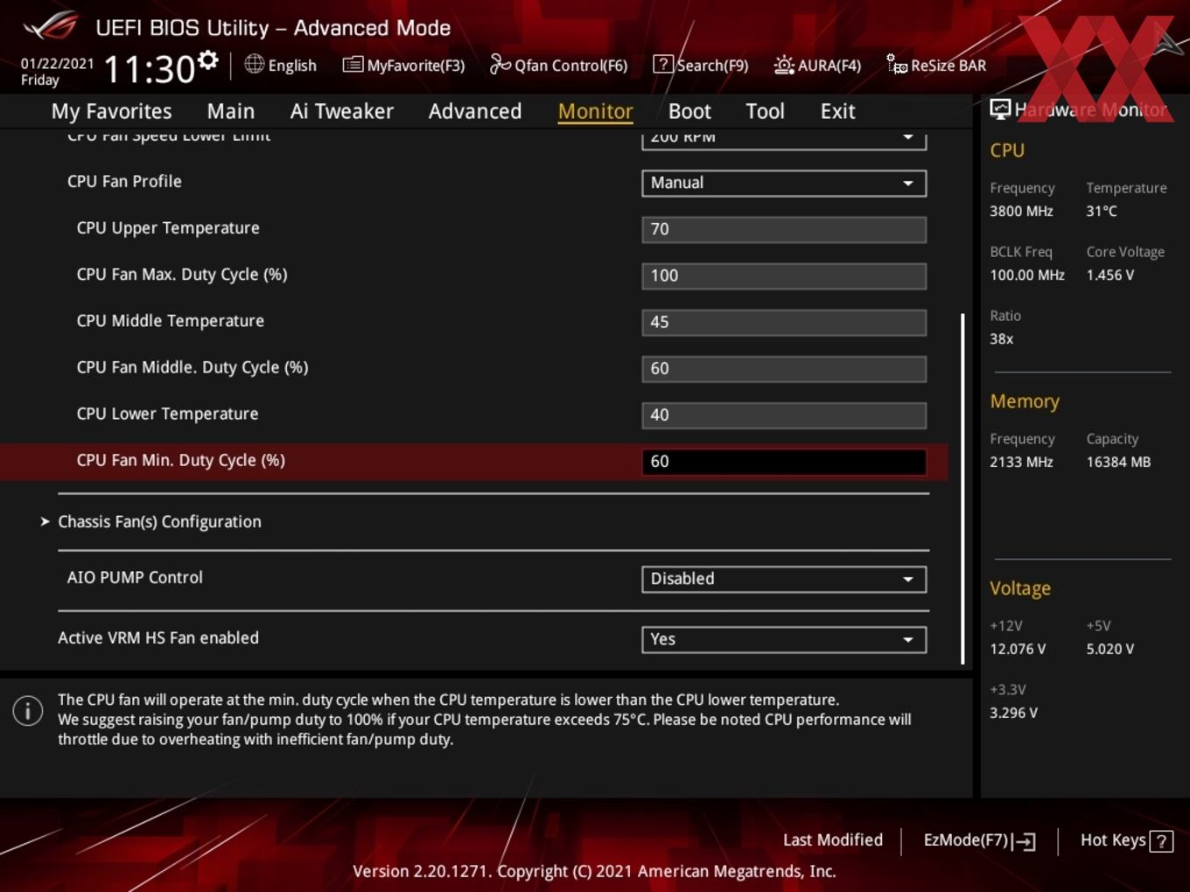Image resolution: width=1190 pixels, height=892 pixels.
Task: Open the Main tab
Action: pyautogui.click(x=231, y=111)
